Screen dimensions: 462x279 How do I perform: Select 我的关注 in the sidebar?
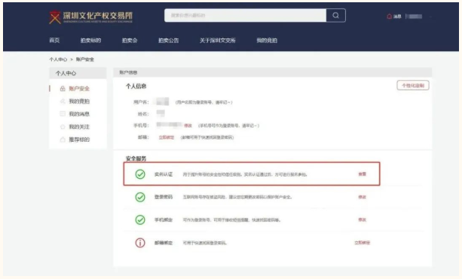pyautogui.click(x=79, y=127)
